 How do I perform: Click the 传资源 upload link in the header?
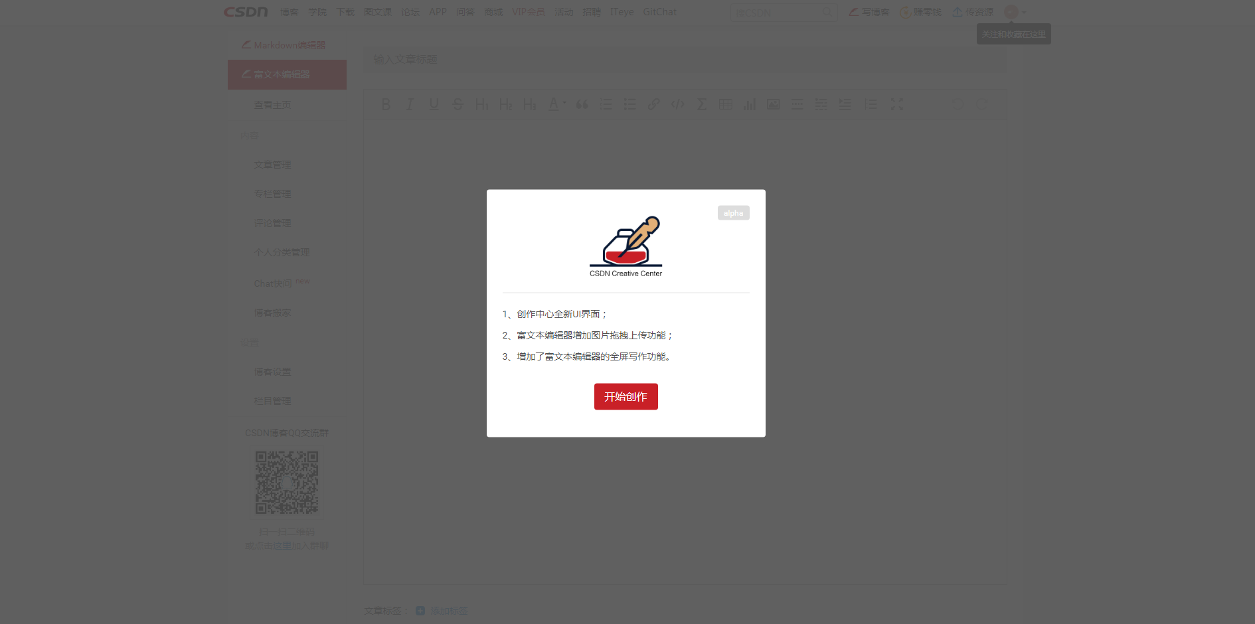pyautogui.click(x=973, y=12)
